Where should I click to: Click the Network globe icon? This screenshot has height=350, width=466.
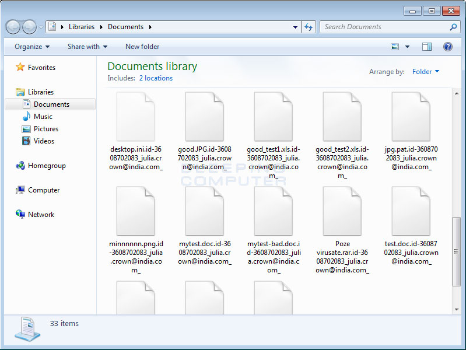(20, 214)
